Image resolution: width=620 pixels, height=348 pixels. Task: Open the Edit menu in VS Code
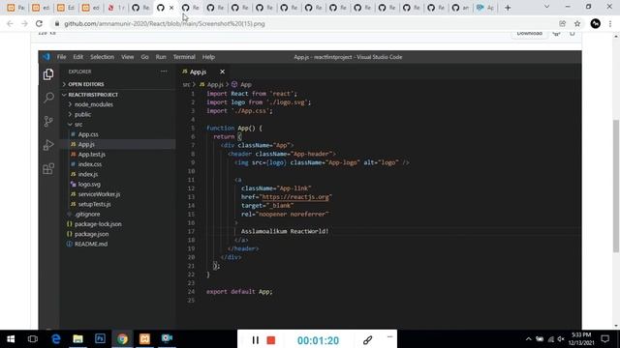tap(77, 57)
